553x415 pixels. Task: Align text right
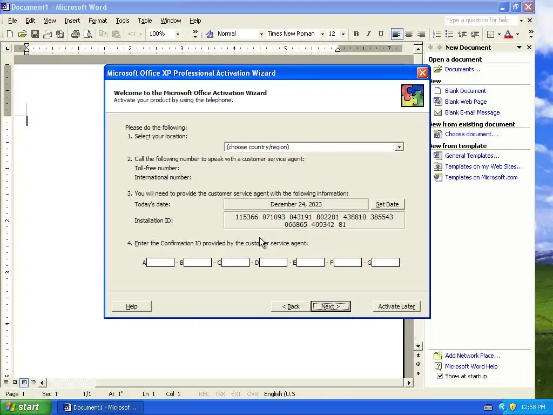[x=421, y=34]
